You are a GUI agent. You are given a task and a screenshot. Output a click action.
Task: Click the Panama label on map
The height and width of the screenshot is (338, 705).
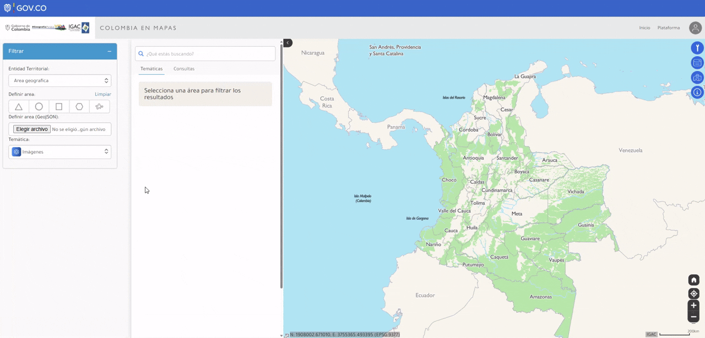click(x=396, y=127)
